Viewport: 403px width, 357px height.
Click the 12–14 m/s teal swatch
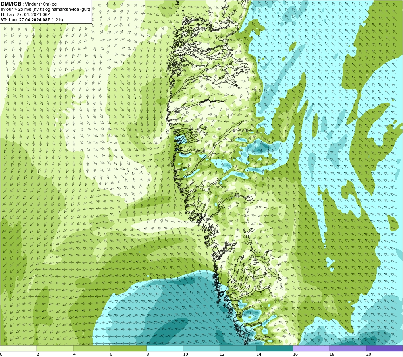click(238, 348)
